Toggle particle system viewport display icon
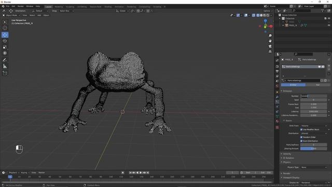 320,66
